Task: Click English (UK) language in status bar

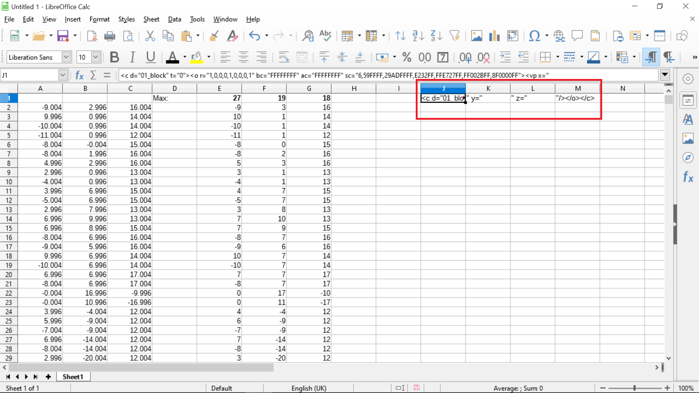Action: tap(309, 388)
